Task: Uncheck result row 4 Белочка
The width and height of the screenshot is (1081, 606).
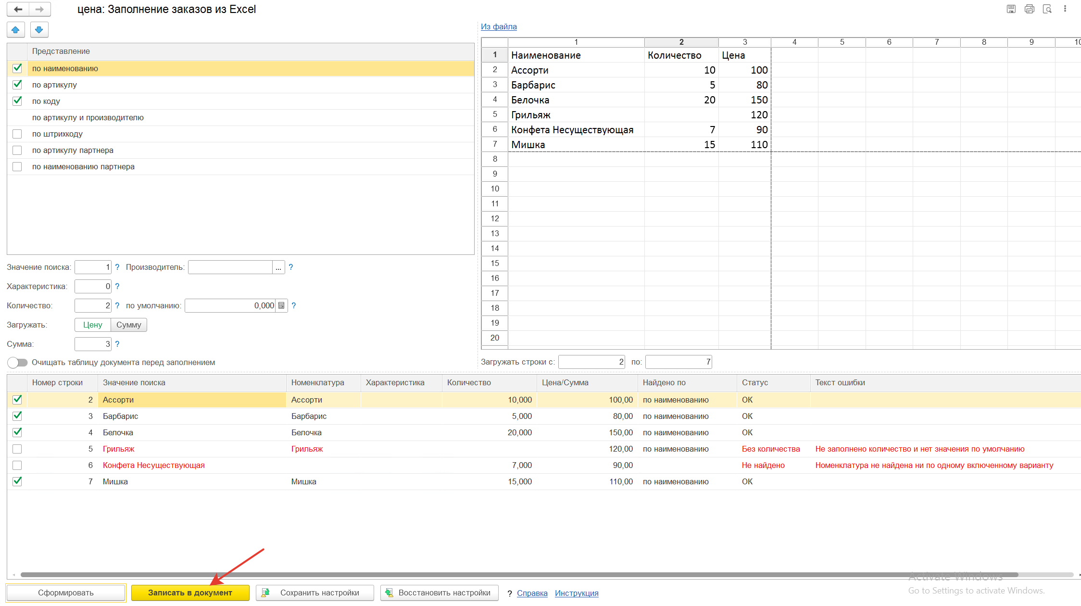Action: (x=17, y=432)
